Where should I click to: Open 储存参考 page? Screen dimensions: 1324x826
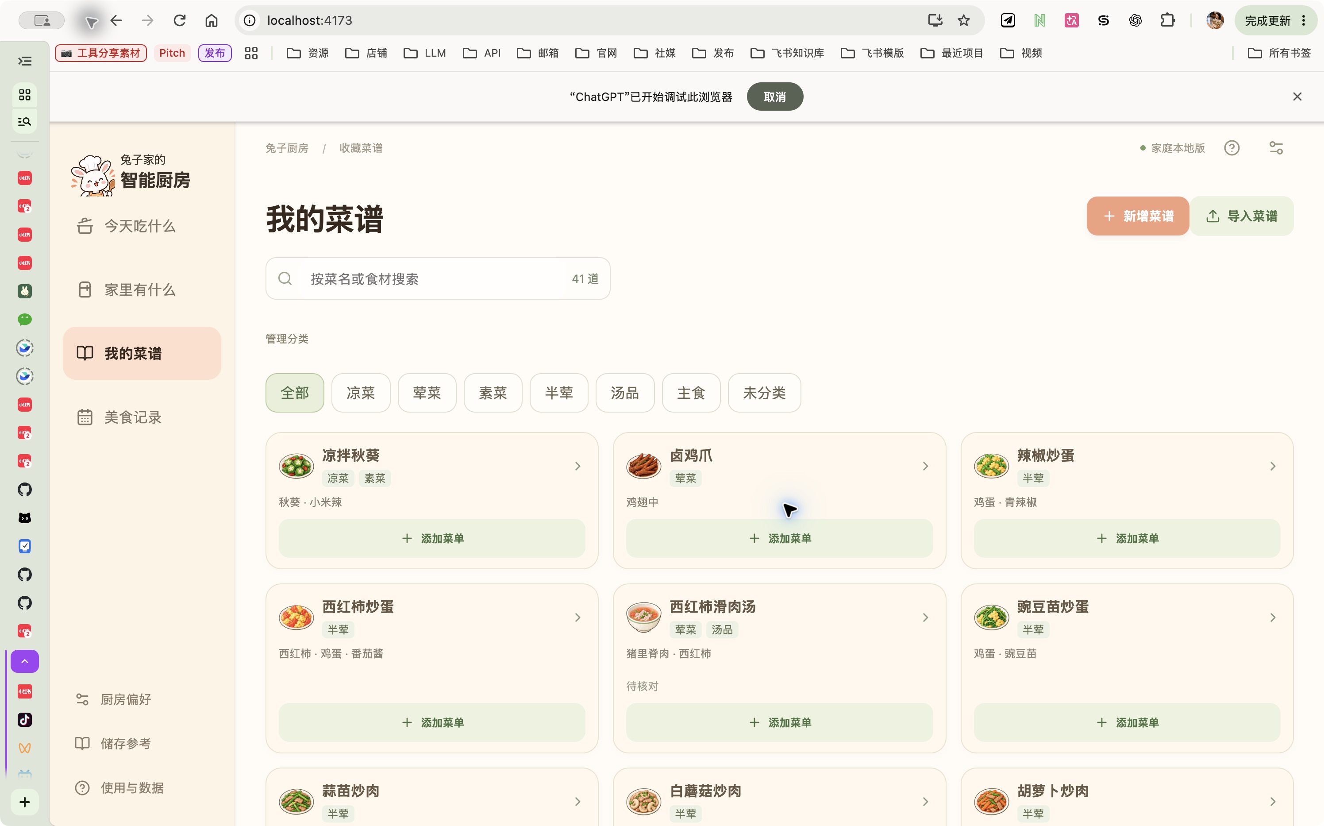114,744
